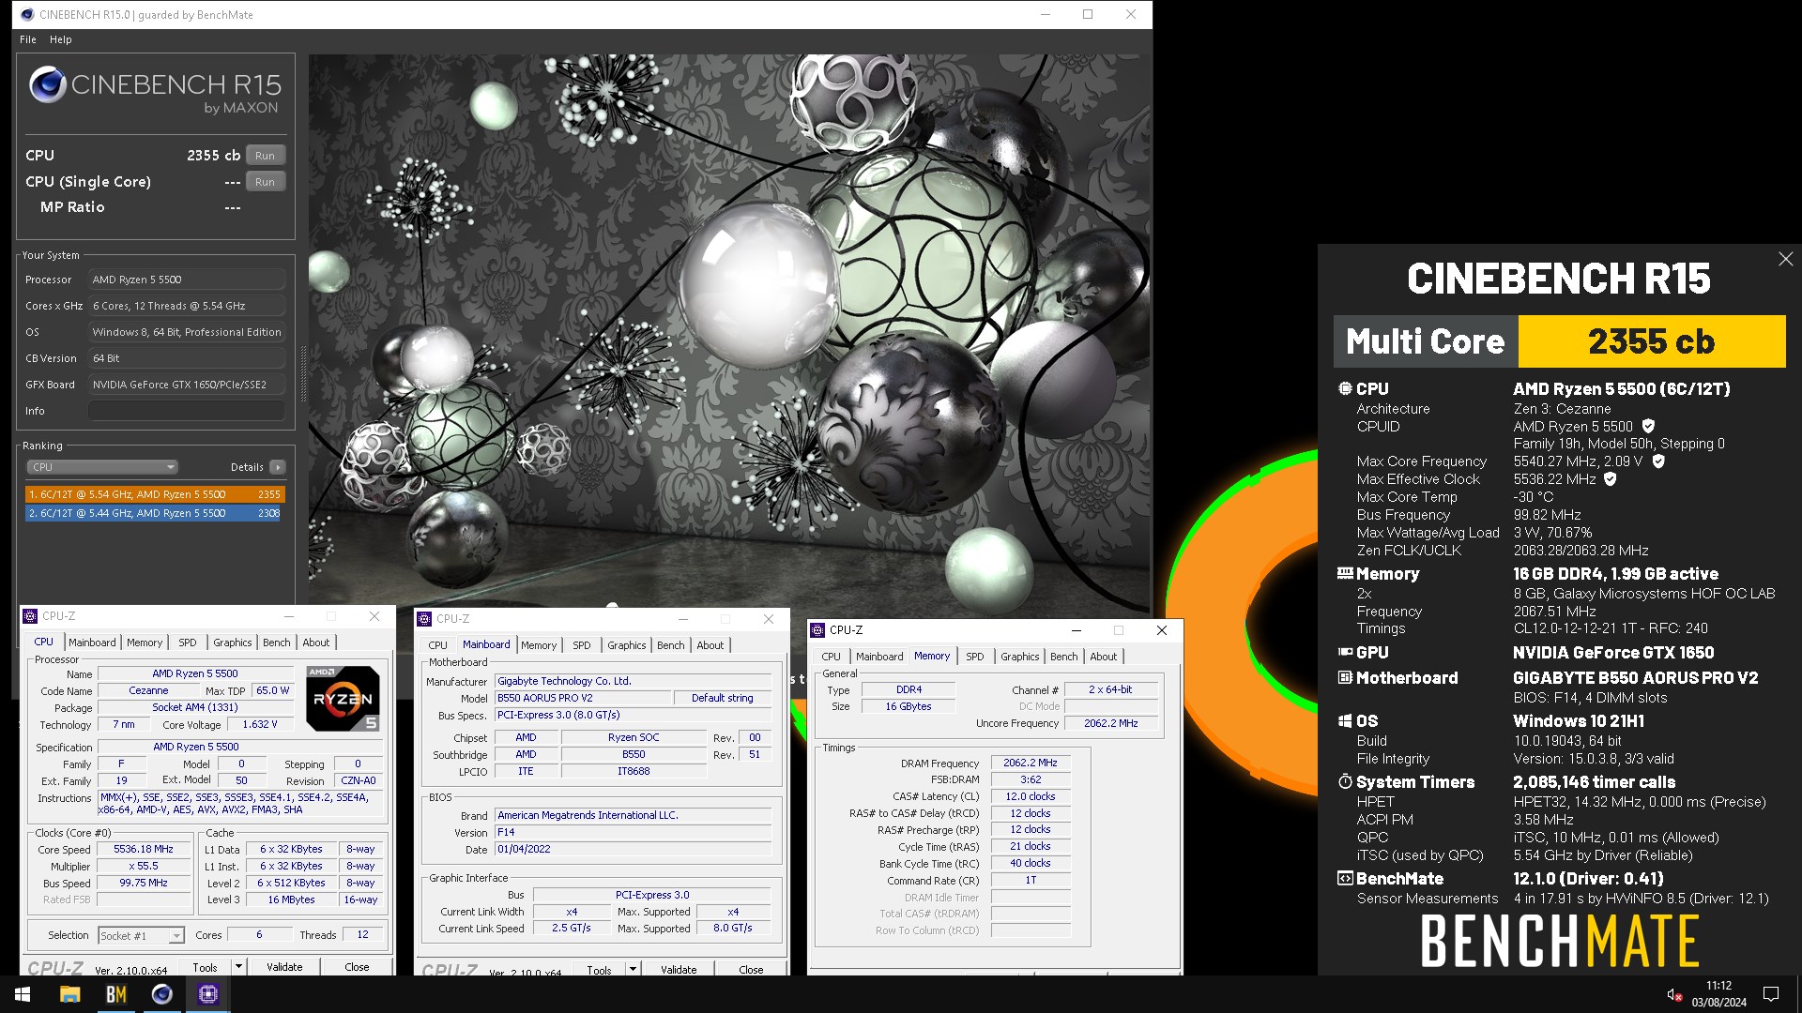This screenshot has width=1802, height=1013.
Task: Open Mainboard tab in Memory CPU-Z window
Action: click(x=879, y=657)
